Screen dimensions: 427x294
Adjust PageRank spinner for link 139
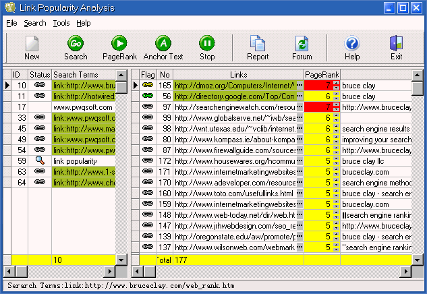pyautogui.click(x=337, y=236)
